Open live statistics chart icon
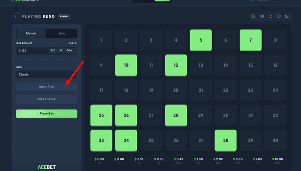 (x=287, y=16)
